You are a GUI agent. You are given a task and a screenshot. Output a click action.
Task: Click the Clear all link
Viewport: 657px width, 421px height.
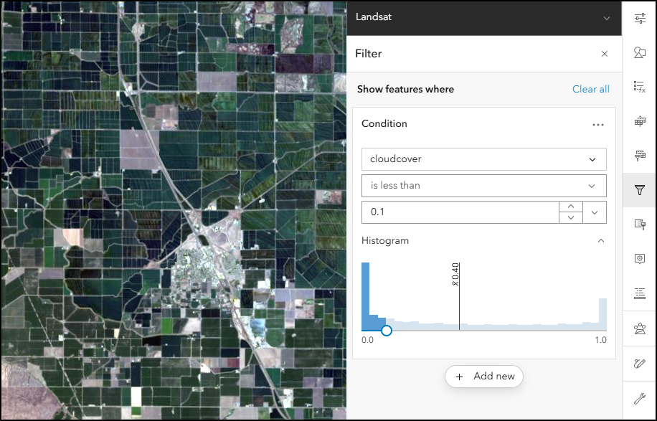click(590, 89)
